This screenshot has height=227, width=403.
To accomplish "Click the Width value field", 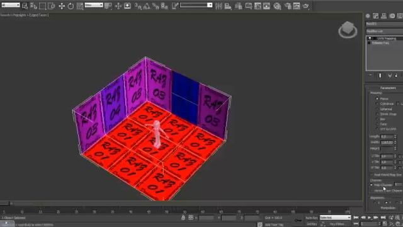I will coord(387,143).
